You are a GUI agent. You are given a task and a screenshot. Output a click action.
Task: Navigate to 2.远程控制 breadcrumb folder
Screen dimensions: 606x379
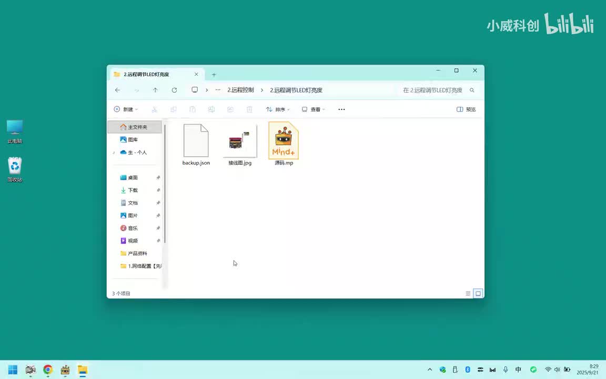coord(240,89)
